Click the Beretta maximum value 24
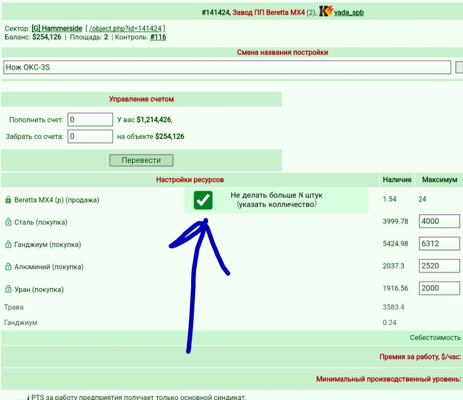This screenshot has width=463, height=400. (422, 199)
